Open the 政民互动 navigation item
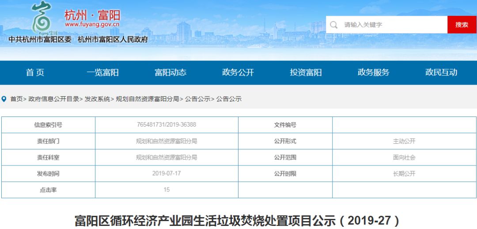Screen dimensions: 477x229 tap(441, 73)
